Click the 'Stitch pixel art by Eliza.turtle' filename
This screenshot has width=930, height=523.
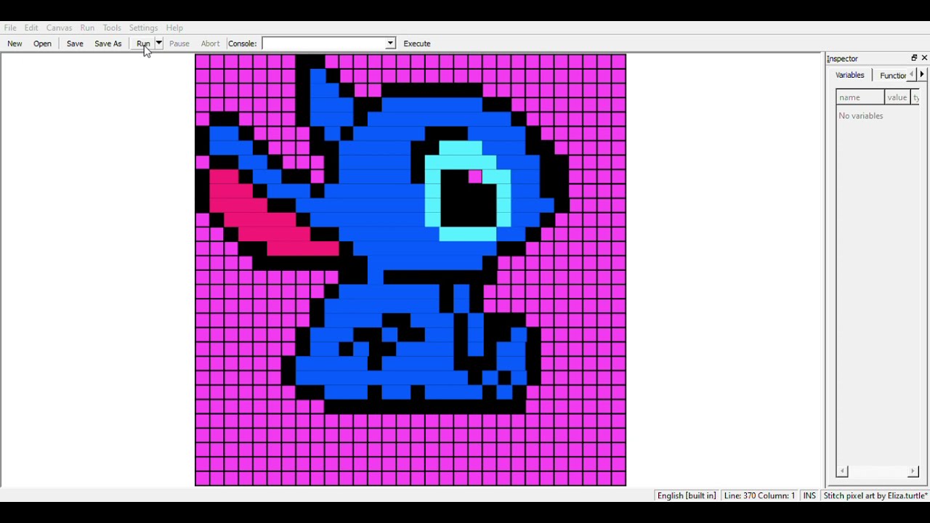pyautogui.click(x=876, y=495)
